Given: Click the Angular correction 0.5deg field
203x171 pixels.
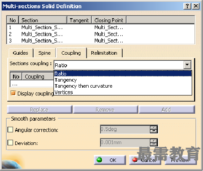Looking at the screenshot, I should pyautogui.click(x=125, y=129).
